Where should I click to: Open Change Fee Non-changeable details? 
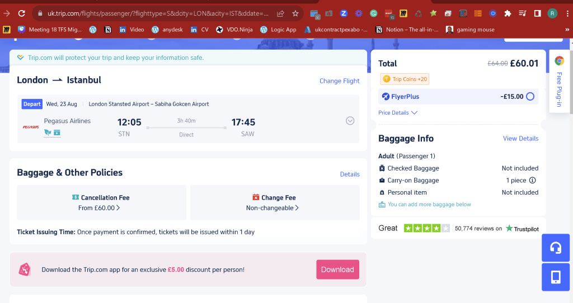273,208
